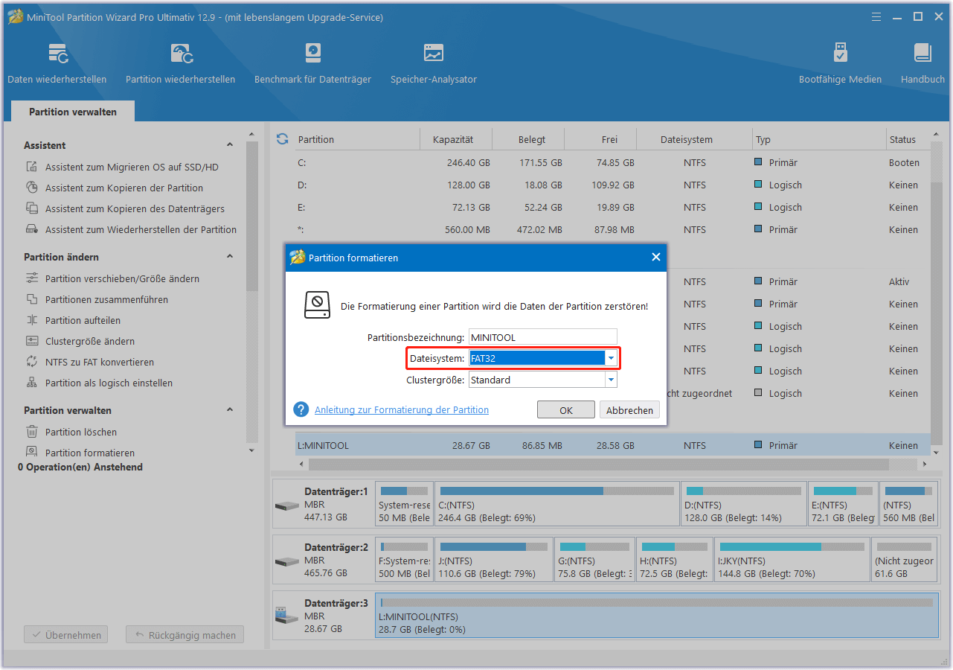Select the C: row in partition list
The height and width of the screenshot is (670, 953).
click(613, 162)
